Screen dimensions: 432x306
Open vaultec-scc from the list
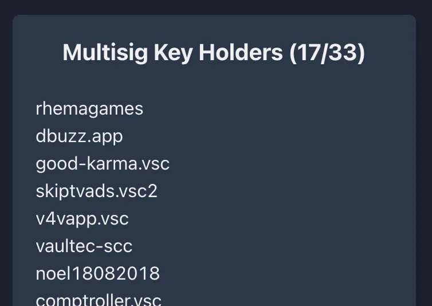click(x=84, y=246)
